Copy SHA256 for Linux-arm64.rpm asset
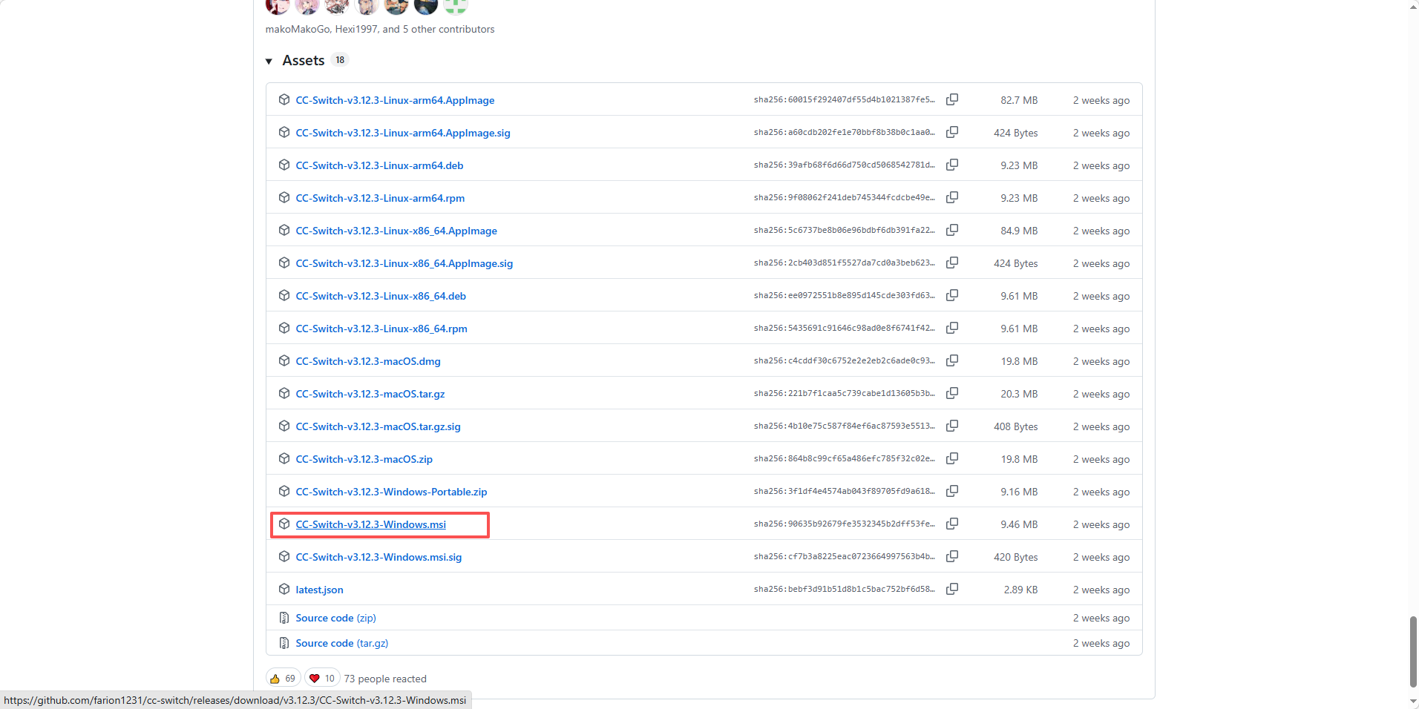The height and width of the screenshot is (709, 1419). 952,197
